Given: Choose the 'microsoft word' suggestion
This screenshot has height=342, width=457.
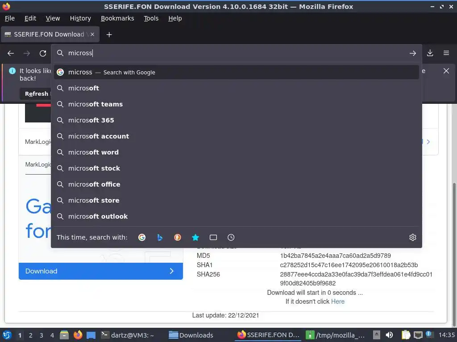Looking at the screenshot, I should coord(237,152).
